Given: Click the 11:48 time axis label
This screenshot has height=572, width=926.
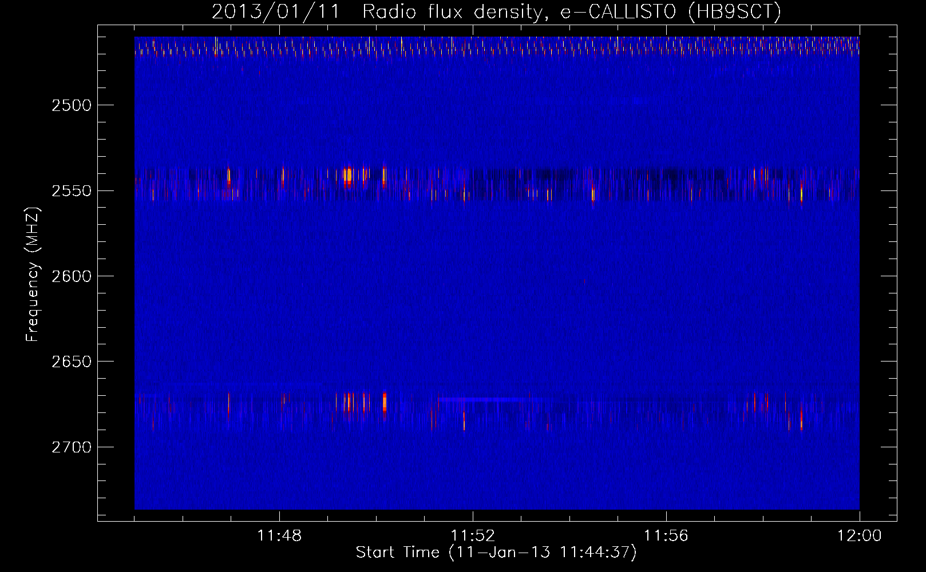Looking at the screenshot, I should (279, 536).
